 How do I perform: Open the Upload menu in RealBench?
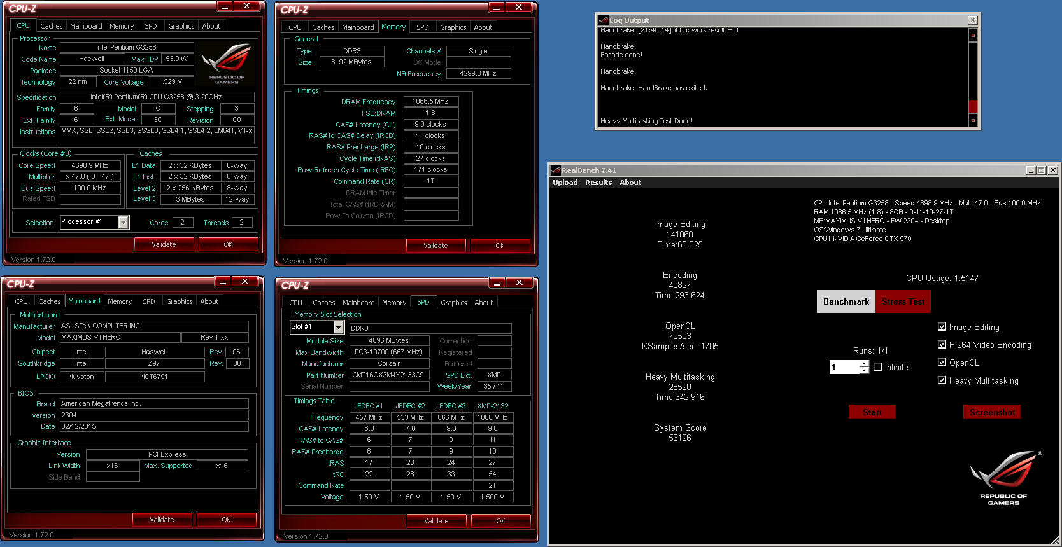[x=565, y=183]
